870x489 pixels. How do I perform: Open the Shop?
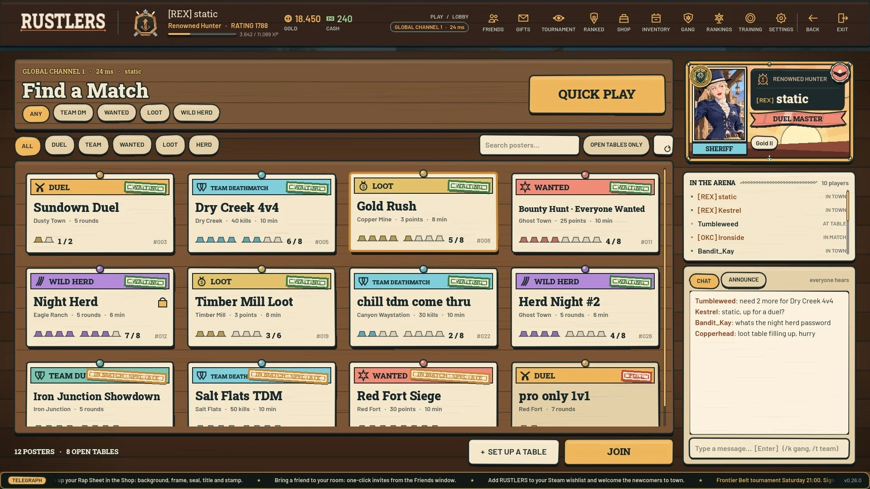[623, 23]
